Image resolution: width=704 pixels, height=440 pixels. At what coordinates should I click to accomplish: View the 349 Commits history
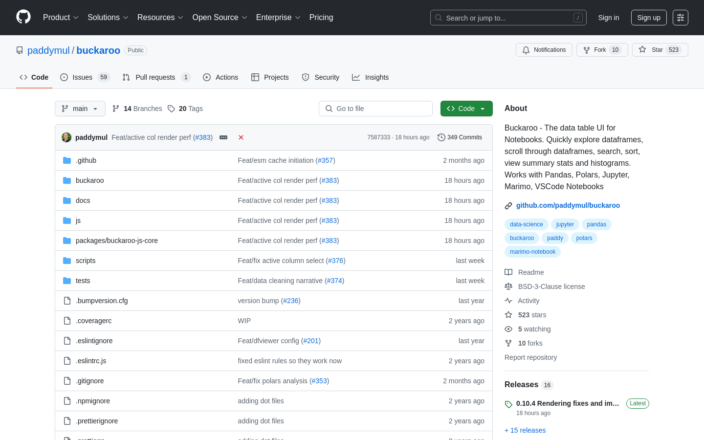point(460,137)
